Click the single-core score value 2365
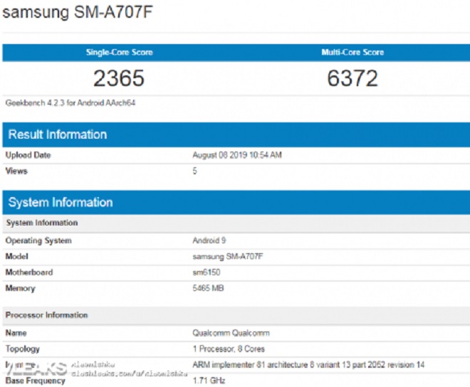Screen dimensions: 470x387 (x=119, y=78)
